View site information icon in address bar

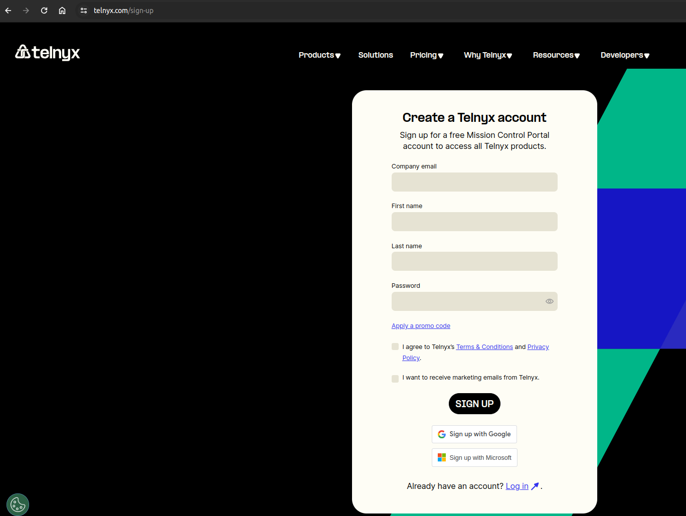[x=84, y=11]
